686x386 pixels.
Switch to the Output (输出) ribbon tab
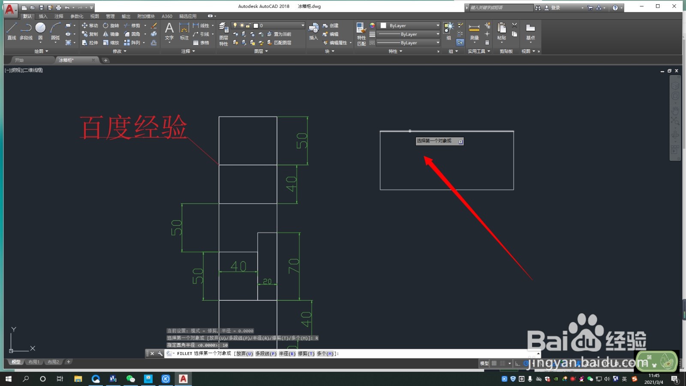click(x=126, y=16)
